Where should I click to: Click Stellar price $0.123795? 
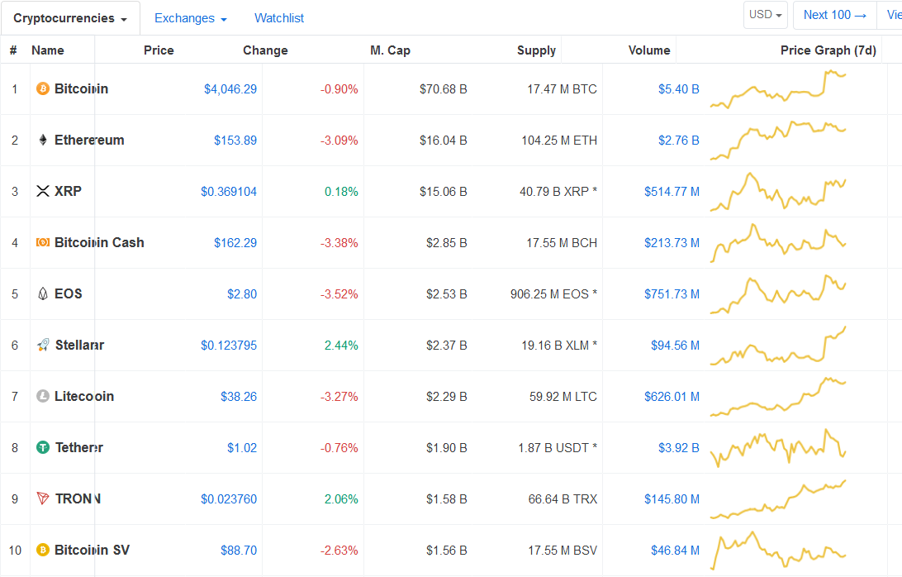228,346
